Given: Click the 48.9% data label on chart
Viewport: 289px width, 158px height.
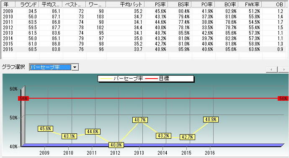Looking at the screenshot, I should [x=211, y=120].
